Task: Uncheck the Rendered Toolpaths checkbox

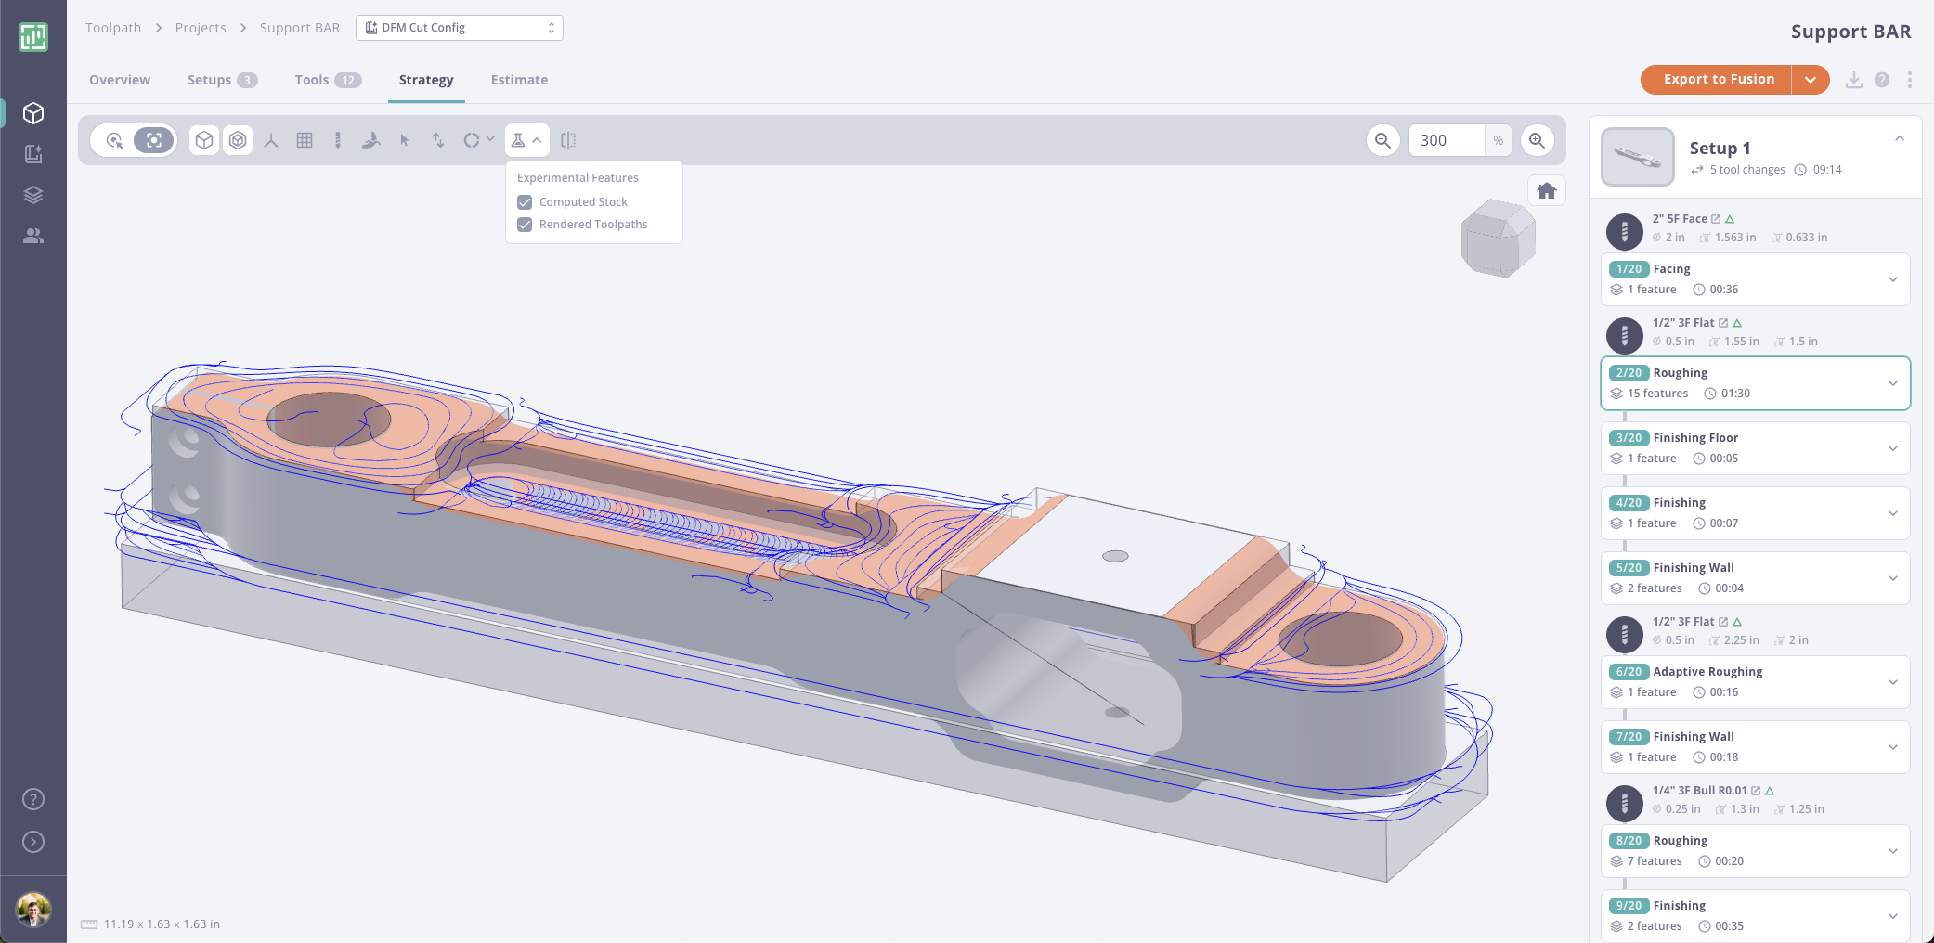Action: click(525, 225)
